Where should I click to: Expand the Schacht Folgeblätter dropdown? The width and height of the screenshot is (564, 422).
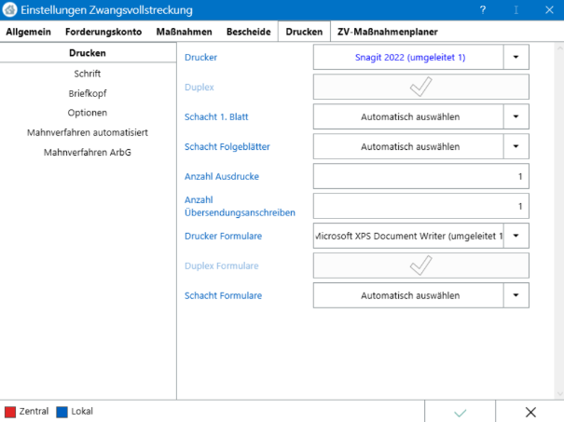[x=516, y=146]
